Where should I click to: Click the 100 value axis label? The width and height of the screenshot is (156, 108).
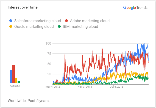tap(48, 44)
